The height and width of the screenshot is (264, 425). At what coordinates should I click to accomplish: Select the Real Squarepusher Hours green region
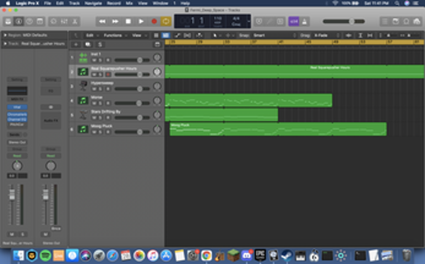pyautogui.click(x=295, y=72)
